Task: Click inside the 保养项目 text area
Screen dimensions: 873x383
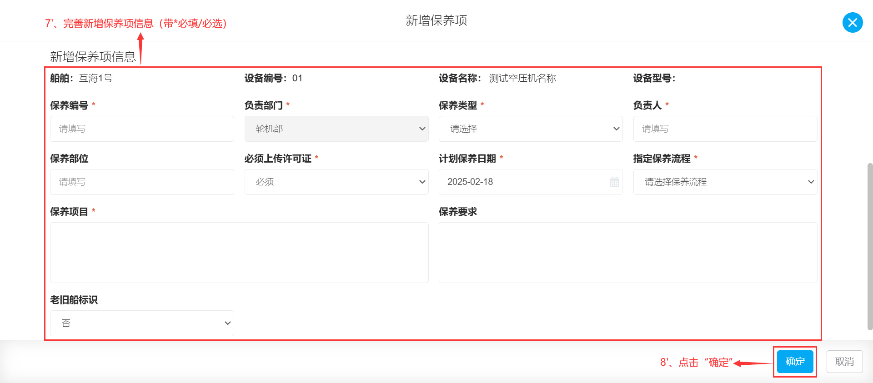Action: 239,253
